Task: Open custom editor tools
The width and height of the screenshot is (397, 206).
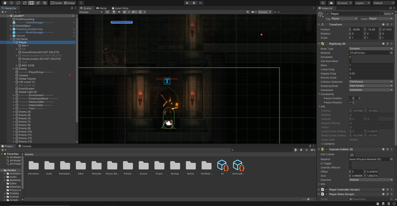Action: tap(45, 3)
